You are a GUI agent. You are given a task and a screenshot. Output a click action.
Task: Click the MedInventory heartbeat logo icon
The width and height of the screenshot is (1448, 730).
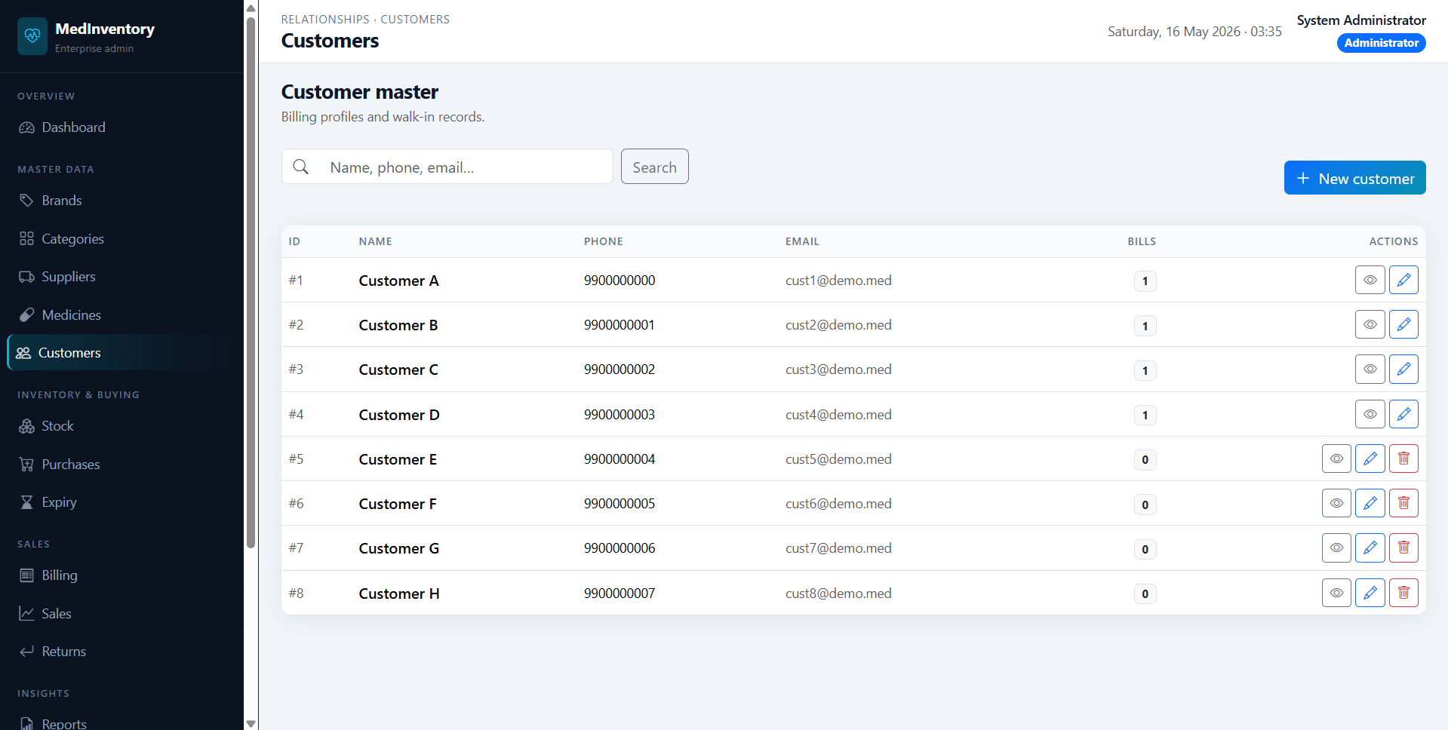tap(32, 36)
